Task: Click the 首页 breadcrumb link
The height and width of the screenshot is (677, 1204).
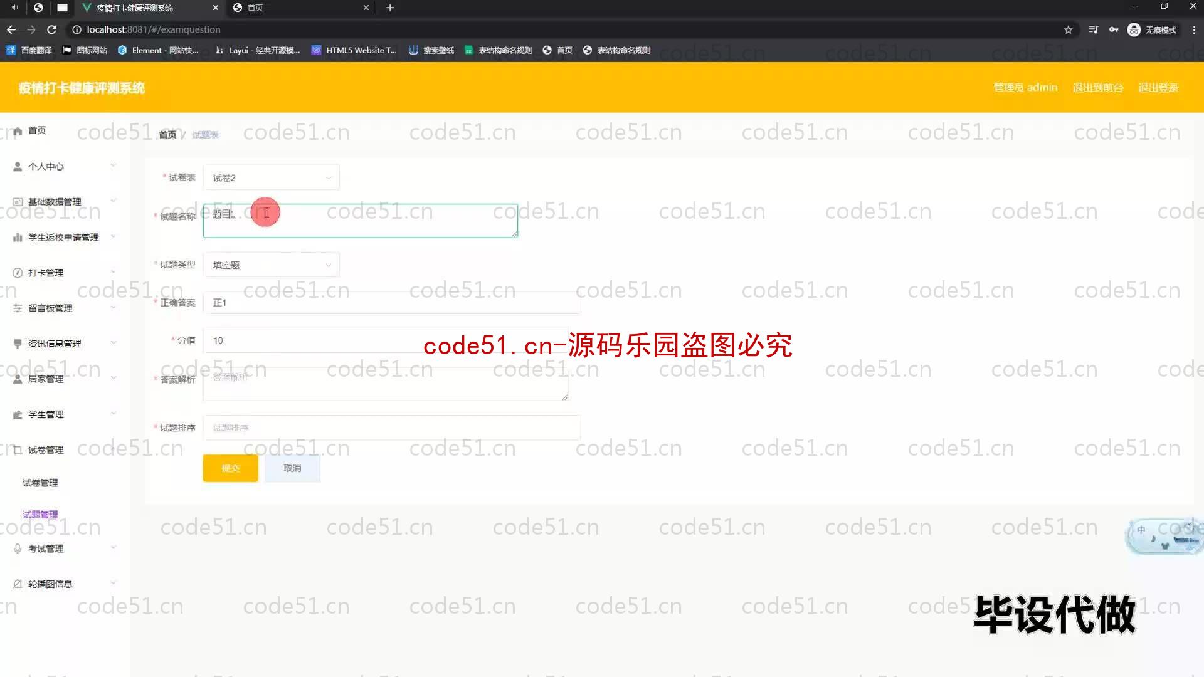Action: (x=167, y=134)
